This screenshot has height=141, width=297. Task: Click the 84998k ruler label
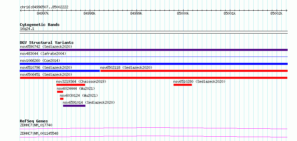tap(89, 13)
